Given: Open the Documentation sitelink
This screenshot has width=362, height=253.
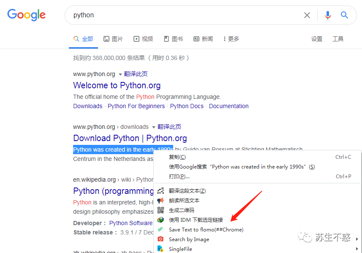Looking at the screenshot, I should (x=229, y=106).
